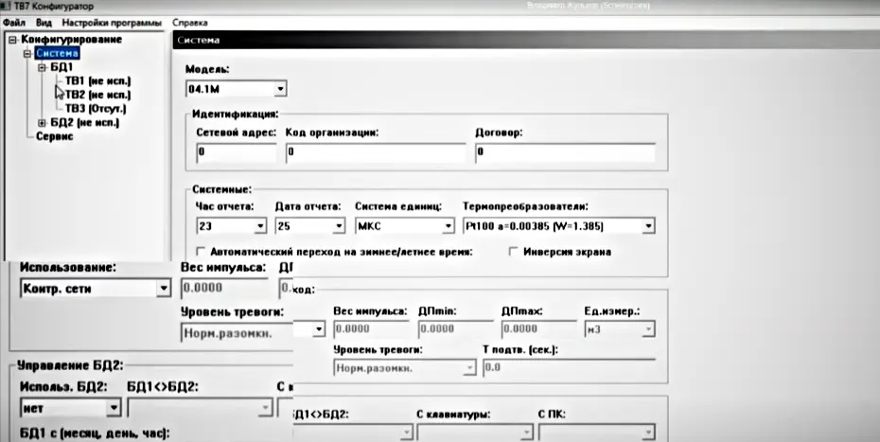Screen dimensions: 880x442
Task: Select ТВ2 (не исп.) tree item
Action: 97,95
